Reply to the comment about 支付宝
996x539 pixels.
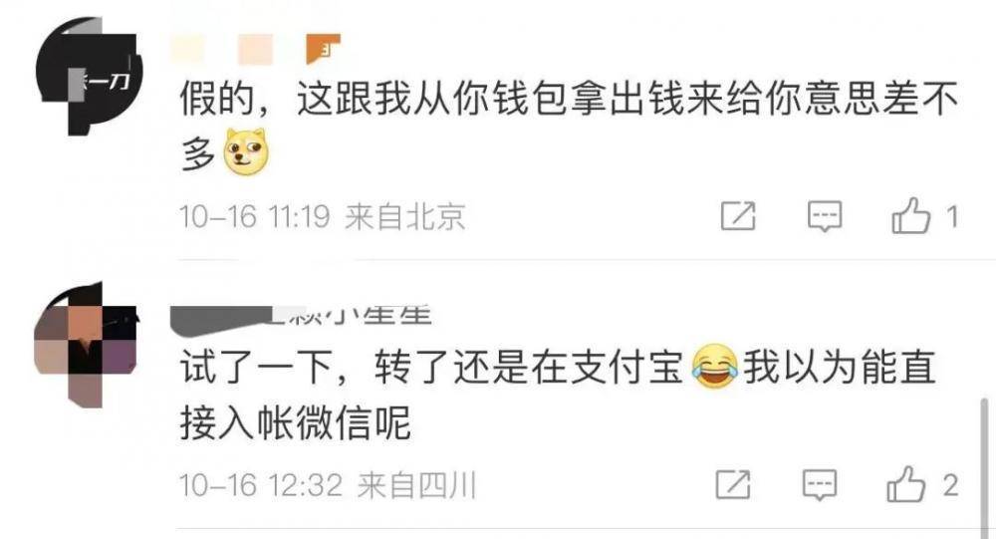[x=820, y=484]
